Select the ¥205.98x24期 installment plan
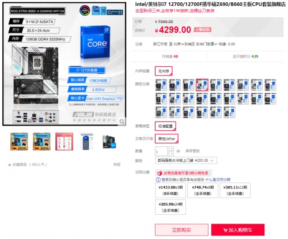288x239 pixels. 170,207
